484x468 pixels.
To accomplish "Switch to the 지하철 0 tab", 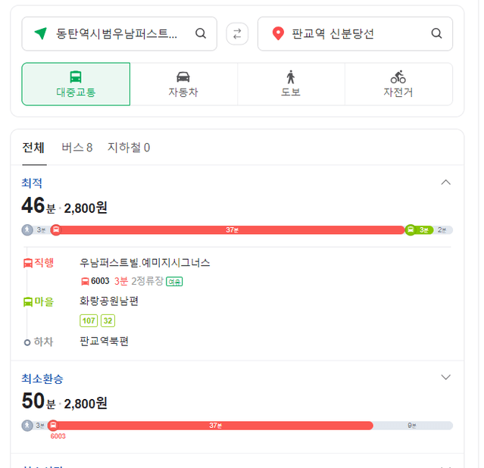I will point(129,148).
